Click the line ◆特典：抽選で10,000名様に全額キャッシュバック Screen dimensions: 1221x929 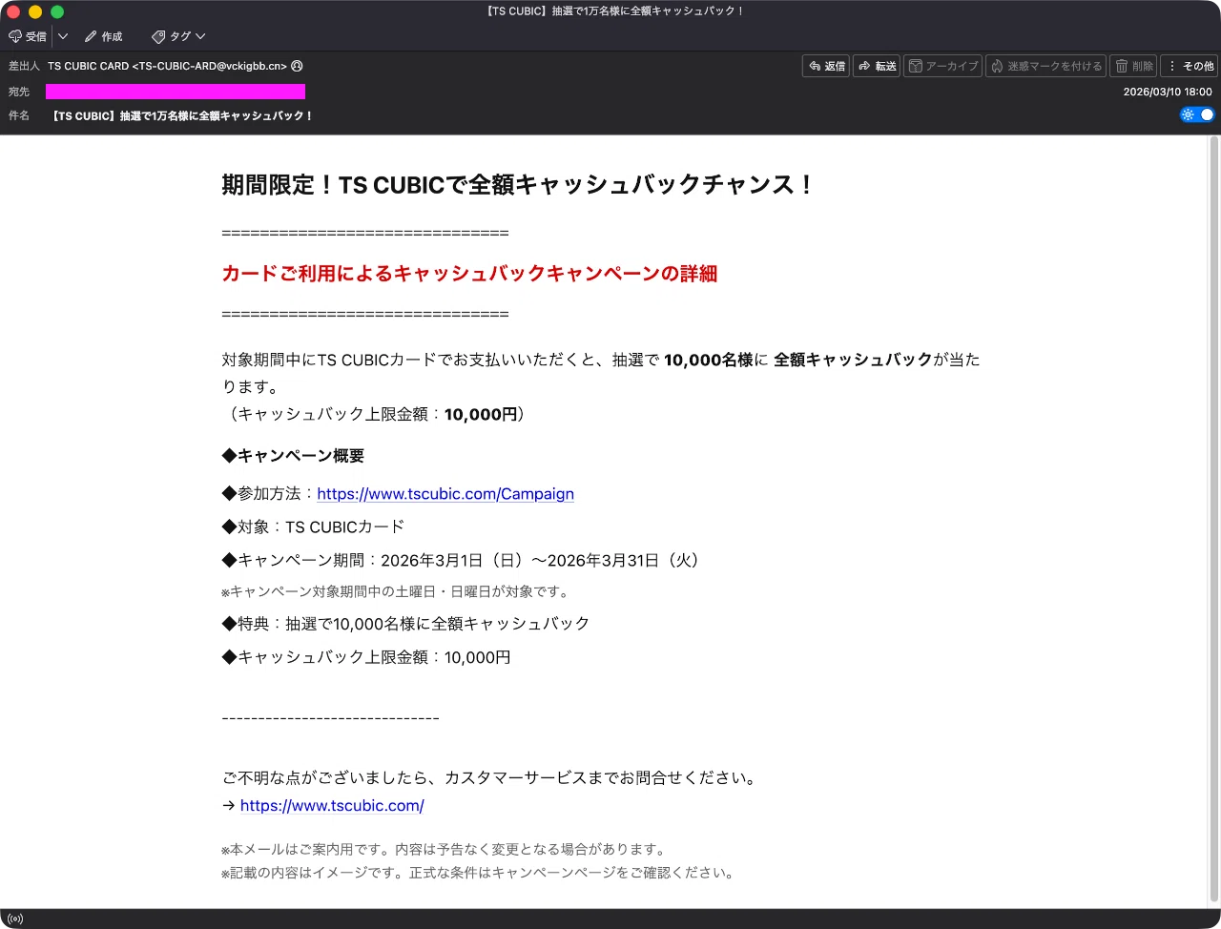(405, 624)
